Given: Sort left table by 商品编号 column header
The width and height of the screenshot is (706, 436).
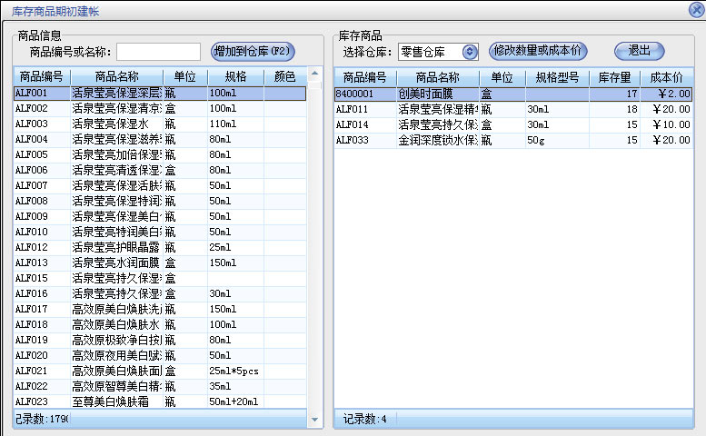Looking at the screenshot, I should click(x=42, y=76).
